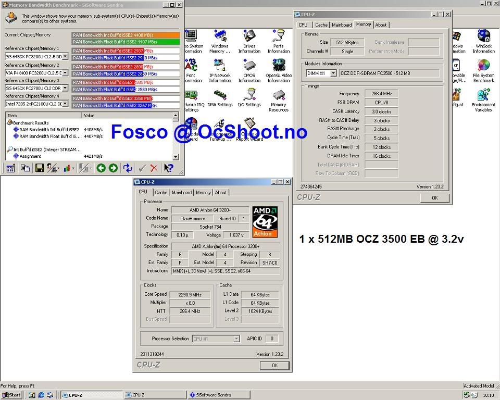
Task: Select first CPU-Z taskbar button
Action: tap(92, 395)
